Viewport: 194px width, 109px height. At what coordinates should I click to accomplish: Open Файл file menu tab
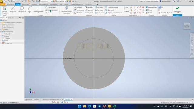tap(3, 4)
